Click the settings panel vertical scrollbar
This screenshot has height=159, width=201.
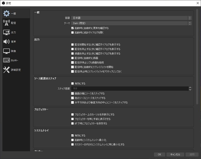197,57
